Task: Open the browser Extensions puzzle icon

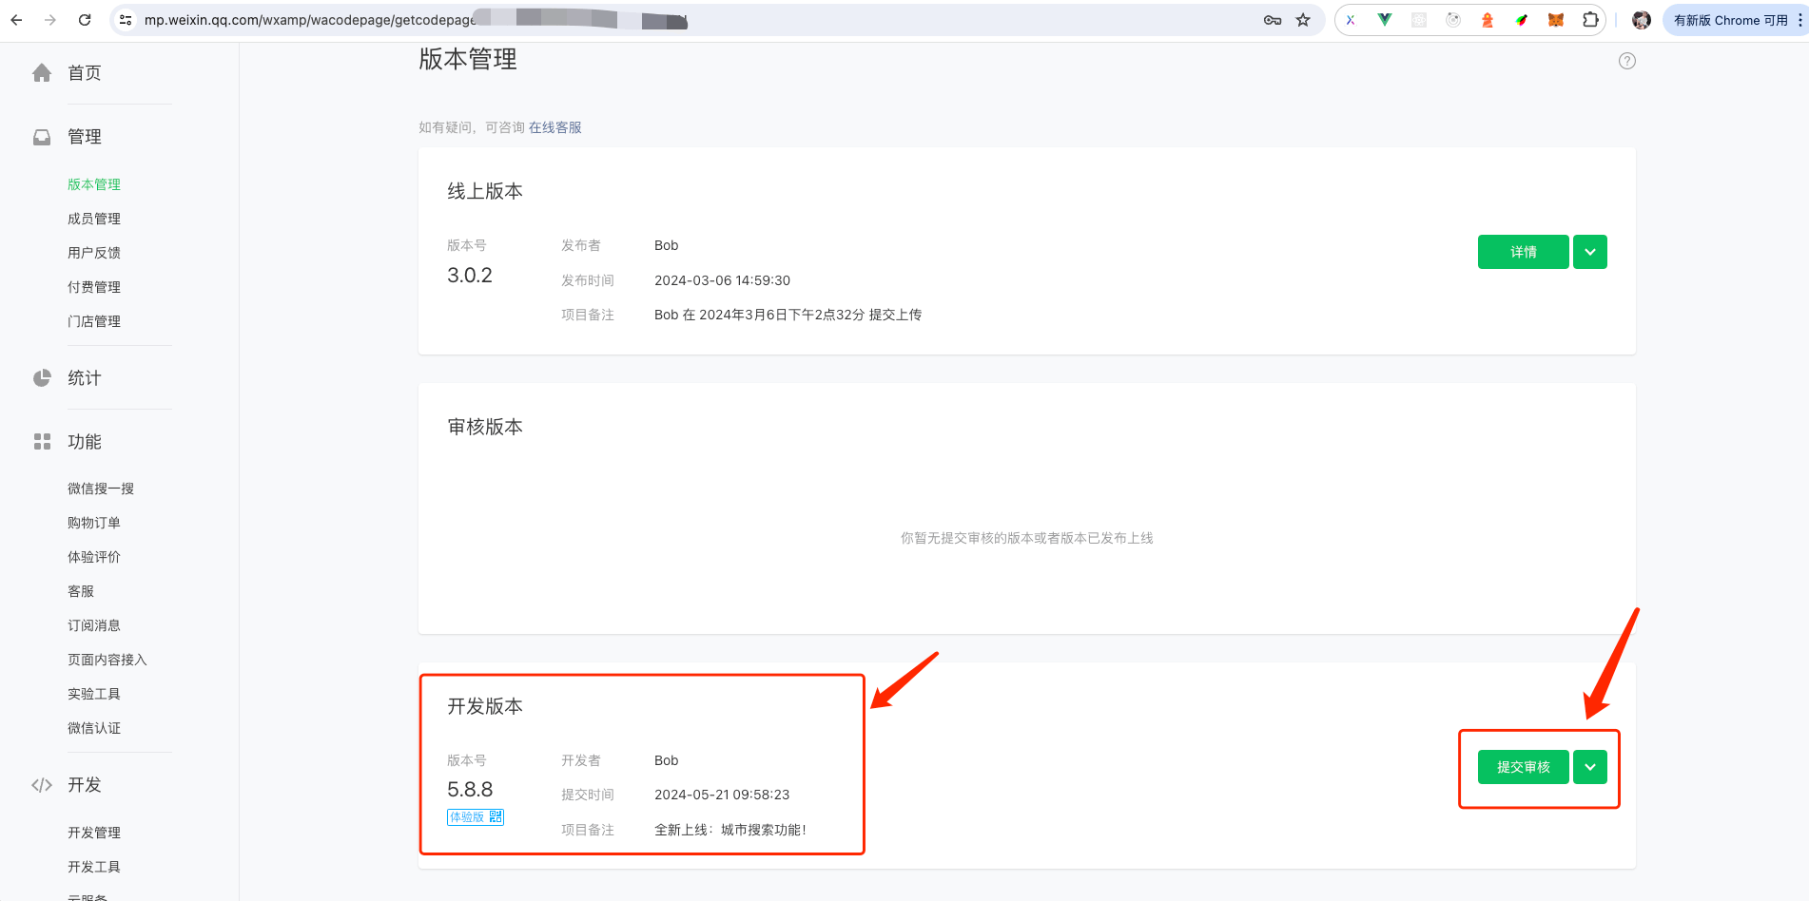Action: click(1589, 20)
